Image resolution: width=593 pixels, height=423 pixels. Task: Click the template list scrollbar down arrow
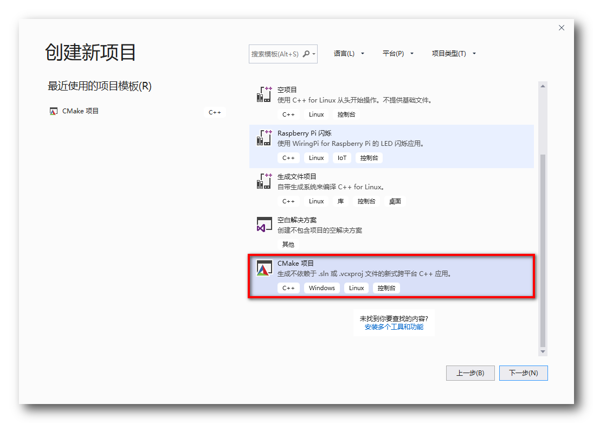[543, 351]
